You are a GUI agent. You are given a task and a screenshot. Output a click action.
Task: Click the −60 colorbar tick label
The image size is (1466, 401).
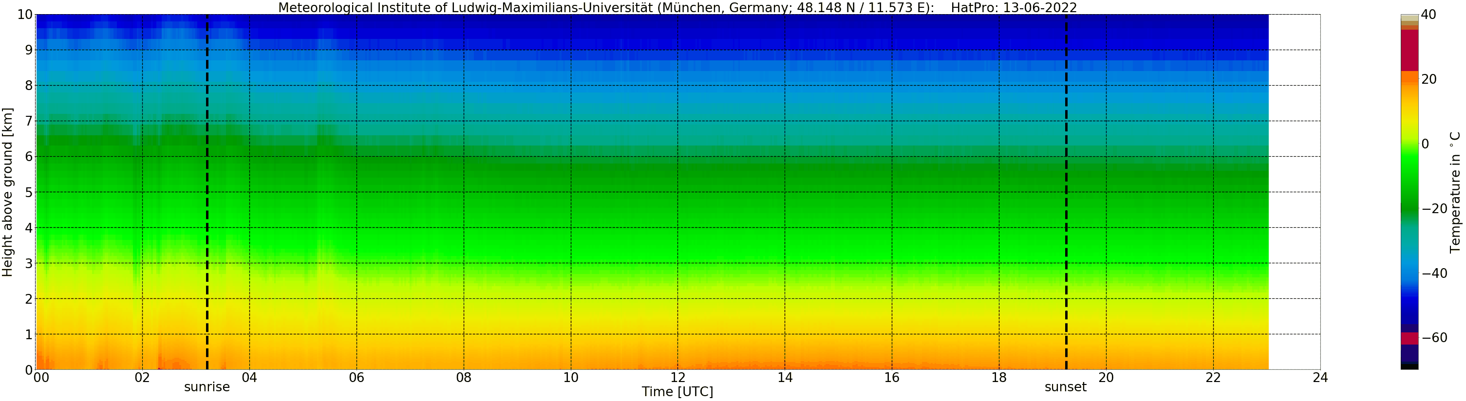coord(1434,338)
